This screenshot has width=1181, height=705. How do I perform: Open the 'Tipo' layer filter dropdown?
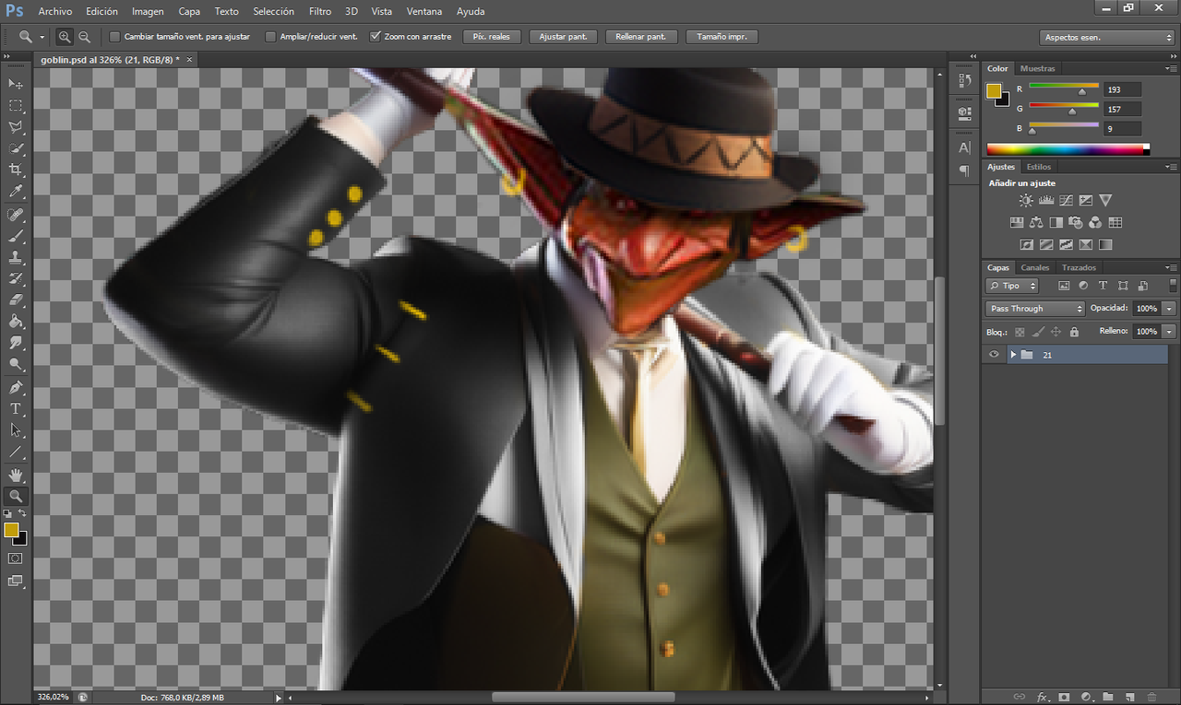coord(1012,286)
